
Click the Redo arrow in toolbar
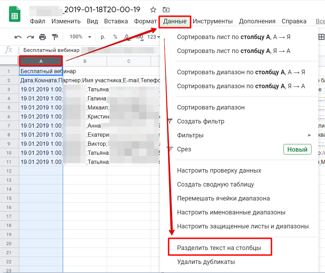point(30,37)
